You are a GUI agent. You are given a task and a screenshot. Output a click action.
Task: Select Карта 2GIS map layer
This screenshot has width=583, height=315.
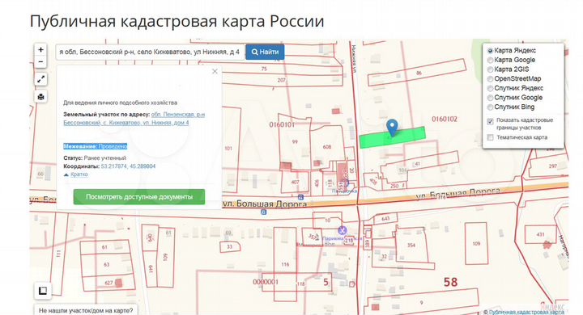pos(490,69)
